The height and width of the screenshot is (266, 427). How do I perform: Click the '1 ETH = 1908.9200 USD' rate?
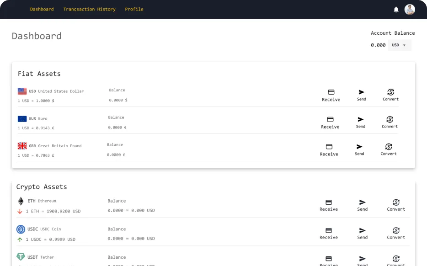coord(53,211)
